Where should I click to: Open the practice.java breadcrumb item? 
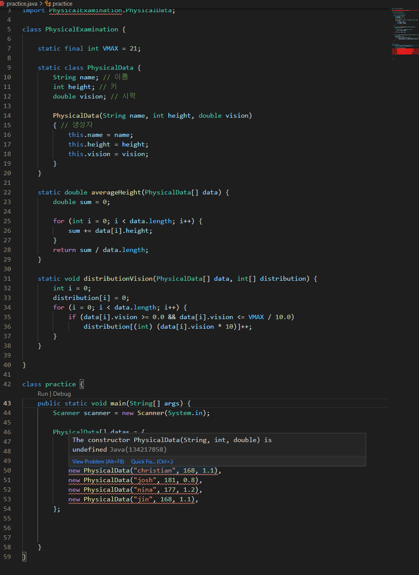22,3
